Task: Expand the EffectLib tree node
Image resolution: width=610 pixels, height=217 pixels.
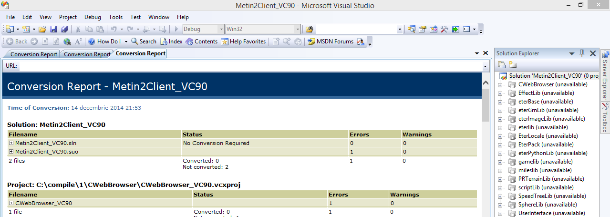Action: pyautogui.click(x=501, y=93)
